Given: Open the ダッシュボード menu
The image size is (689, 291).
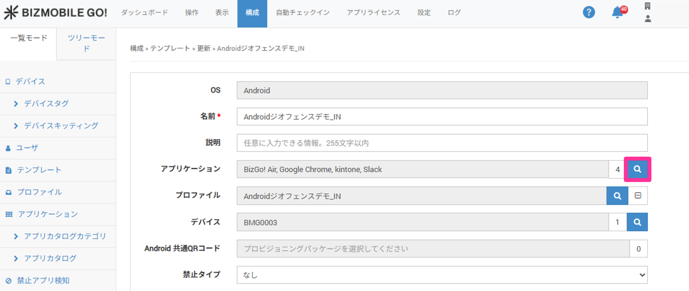Looking at the screenshot, I should (x=144, y=13).
